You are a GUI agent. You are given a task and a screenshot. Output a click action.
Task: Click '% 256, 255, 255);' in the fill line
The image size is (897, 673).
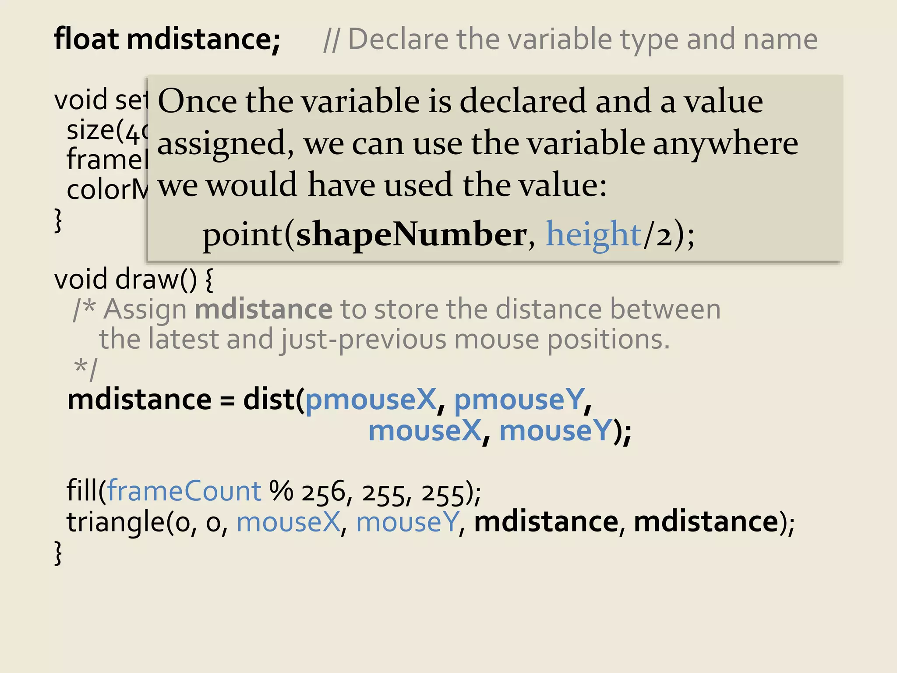375,492
